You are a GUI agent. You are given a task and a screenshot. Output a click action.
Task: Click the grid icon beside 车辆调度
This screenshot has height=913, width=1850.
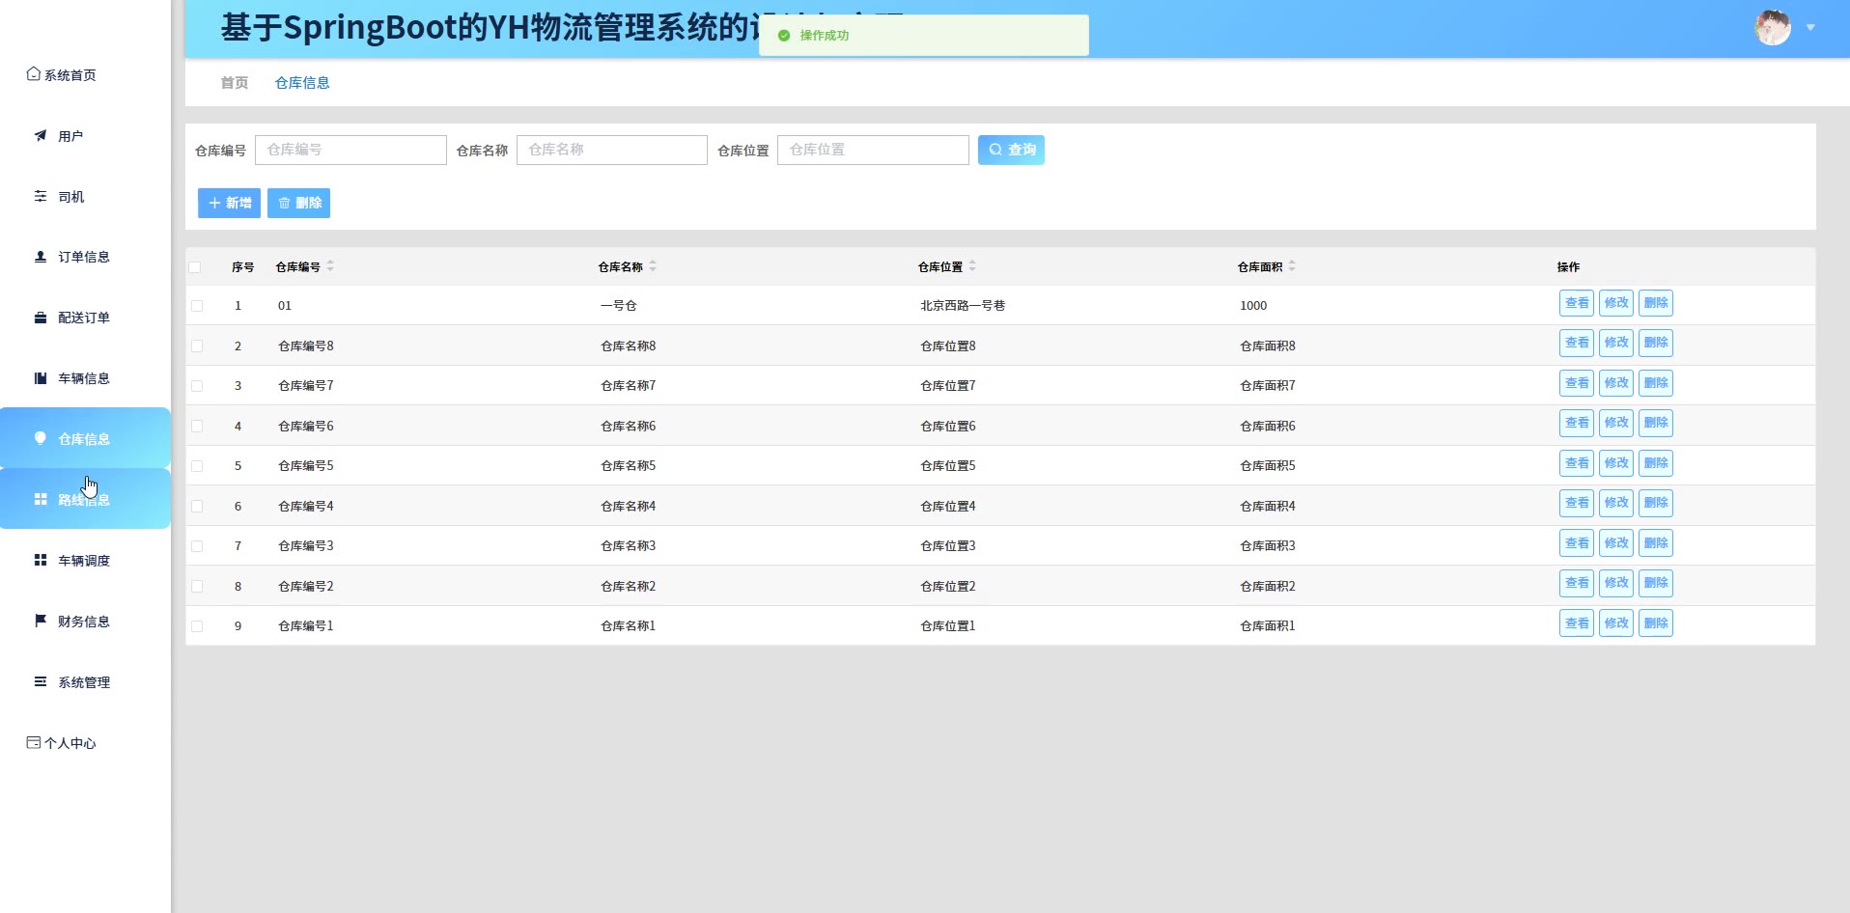coord(41,560)
